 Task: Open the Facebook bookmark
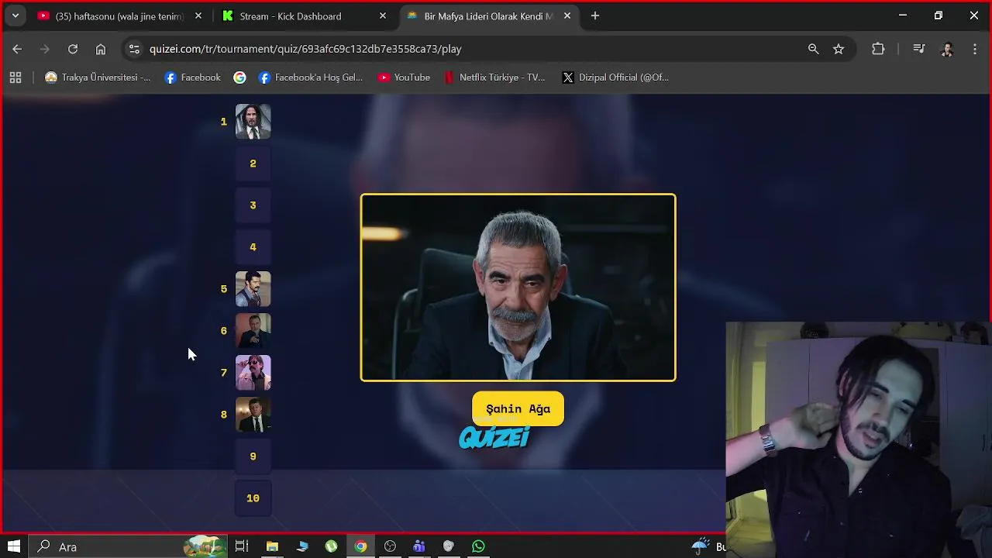(x=192, y=77)
